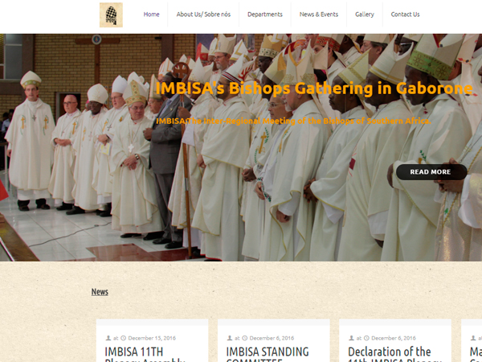Open the About Us/ Sobre nós menu
Image resolution: width=482 pixels, height=362 pixels.
pos(203,14)
